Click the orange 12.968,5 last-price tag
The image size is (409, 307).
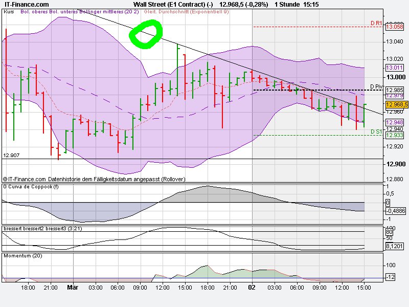pos(394,104)
